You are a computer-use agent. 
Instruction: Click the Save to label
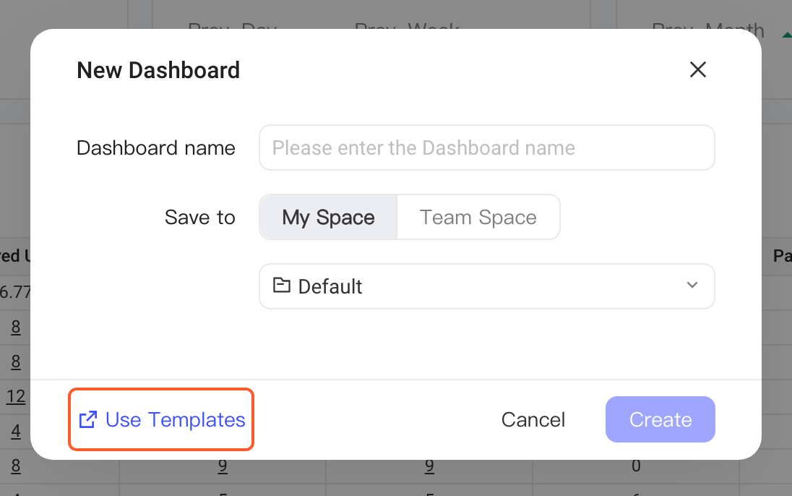click(x=200, y=218)
